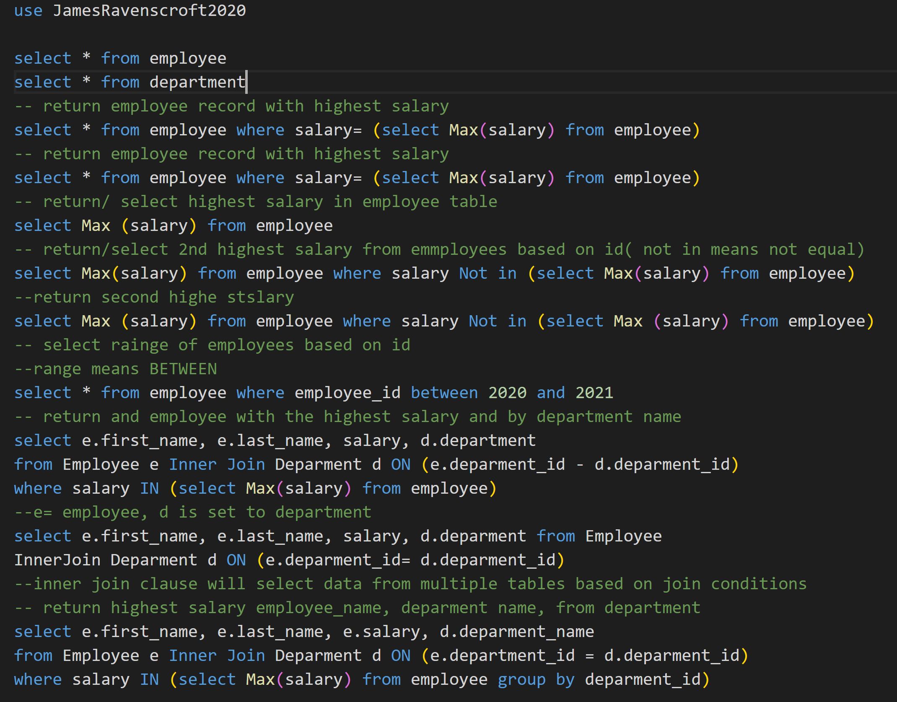Click the word 'table' in the green comment
This screenshot has height=702, width=897.
473,202
